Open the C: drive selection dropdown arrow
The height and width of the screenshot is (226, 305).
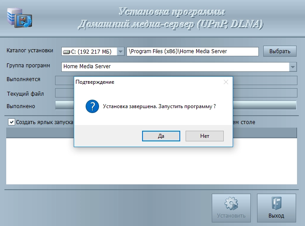click(x=120, y=52)
